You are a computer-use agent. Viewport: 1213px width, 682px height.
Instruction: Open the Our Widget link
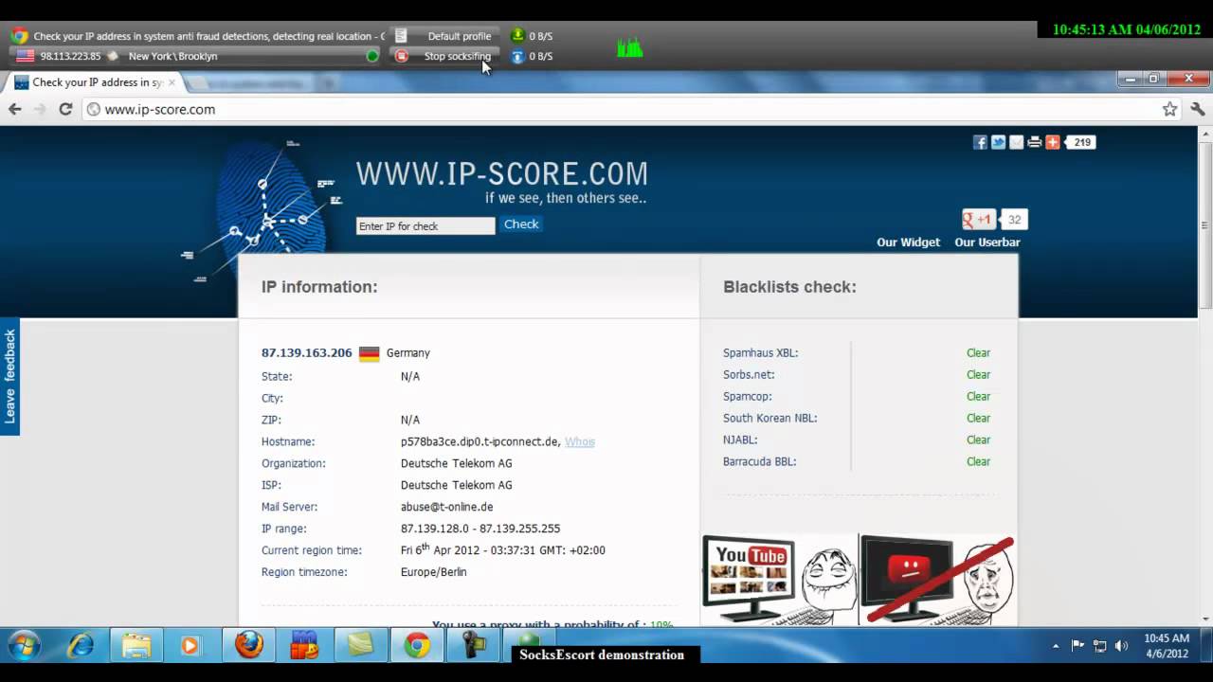[x=908, y=242]
